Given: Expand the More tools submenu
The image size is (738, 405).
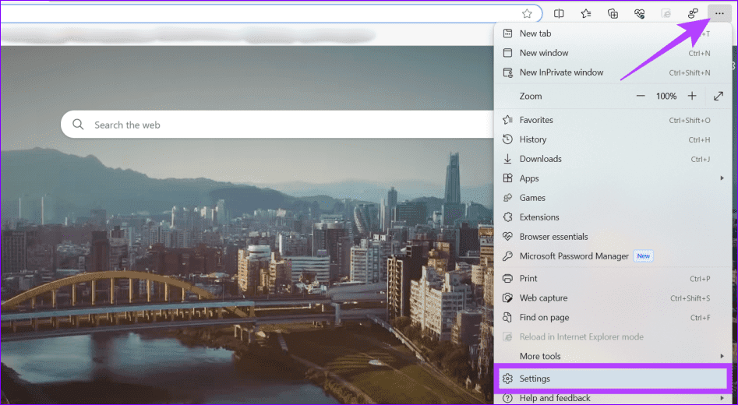Looking at the screenshot, I should [613, 357].
